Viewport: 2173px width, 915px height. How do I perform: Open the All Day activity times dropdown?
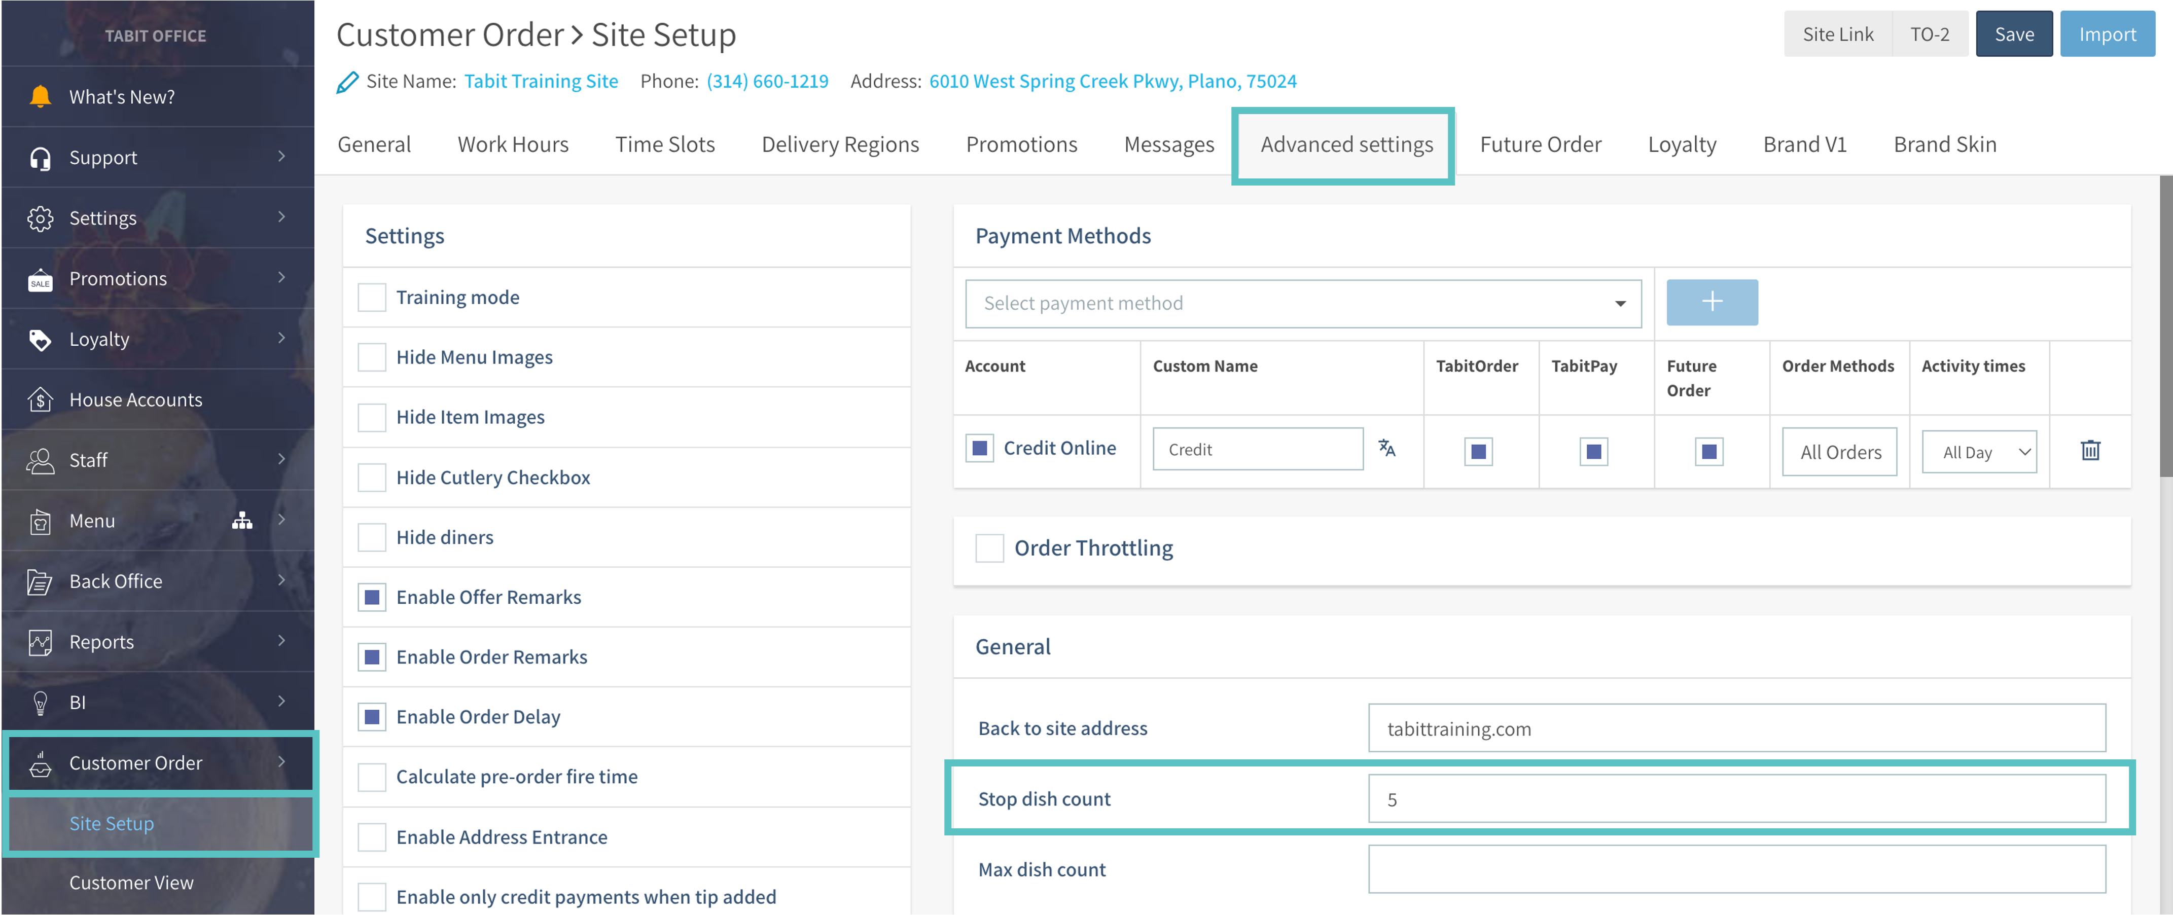(1978, 452)
